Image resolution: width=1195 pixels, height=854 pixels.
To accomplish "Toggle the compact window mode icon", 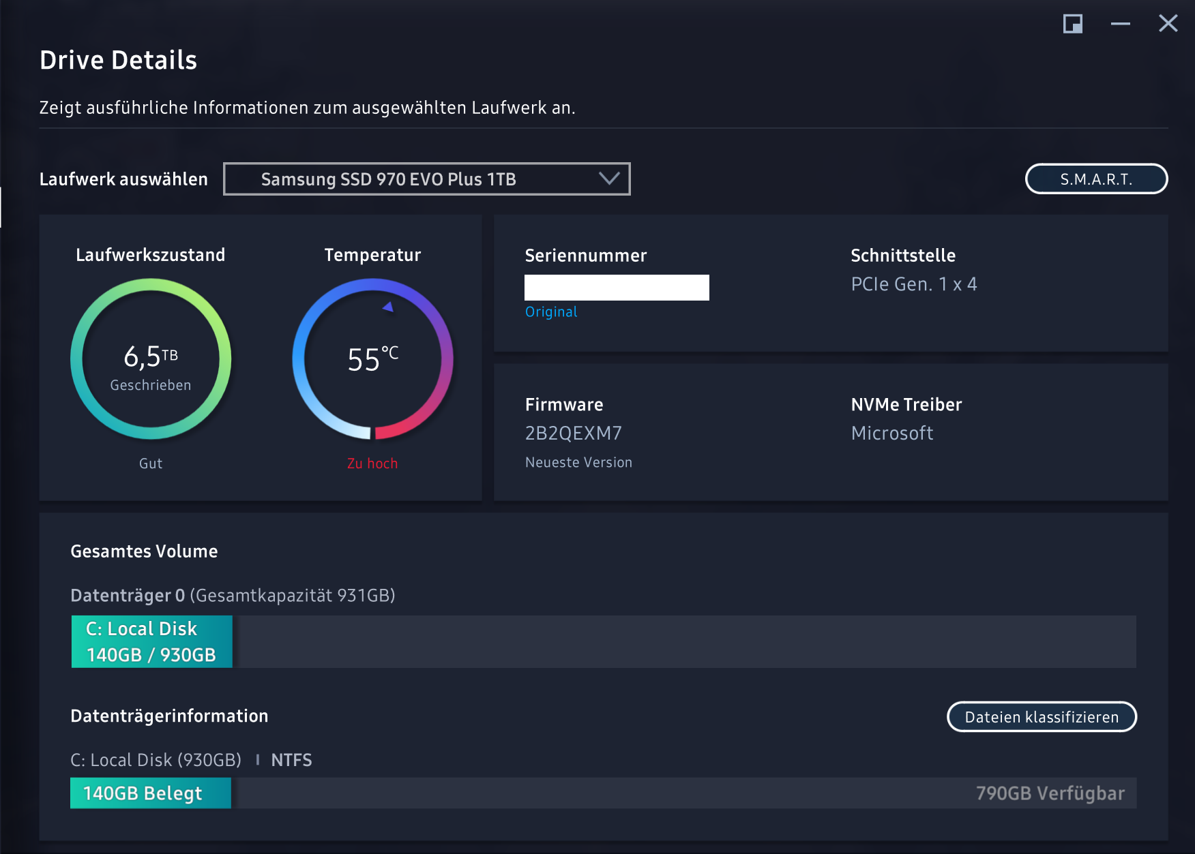I will coord(1073,24).
